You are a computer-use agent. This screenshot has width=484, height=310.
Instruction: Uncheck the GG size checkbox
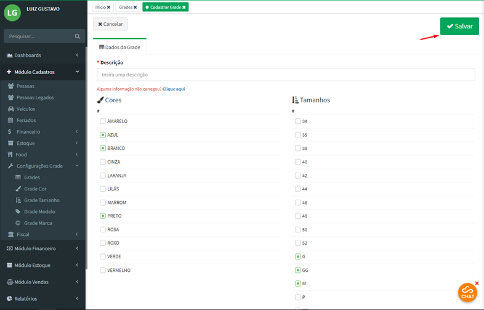click(297, 270)
